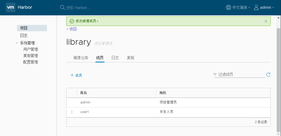Click the green success checkmark icon

coord(72,21)
